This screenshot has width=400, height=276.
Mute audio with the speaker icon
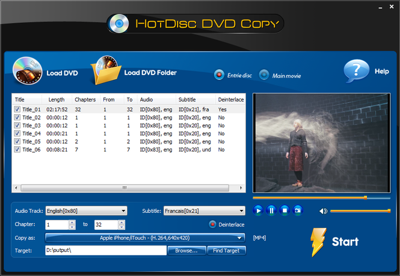click(x=323, y=211)
